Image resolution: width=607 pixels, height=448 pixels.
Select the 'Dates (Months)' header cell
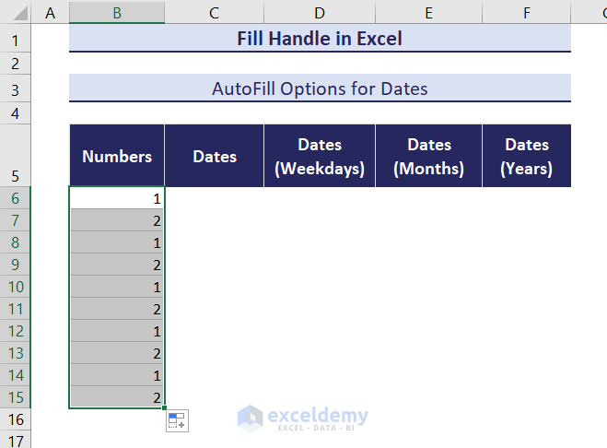428,157
